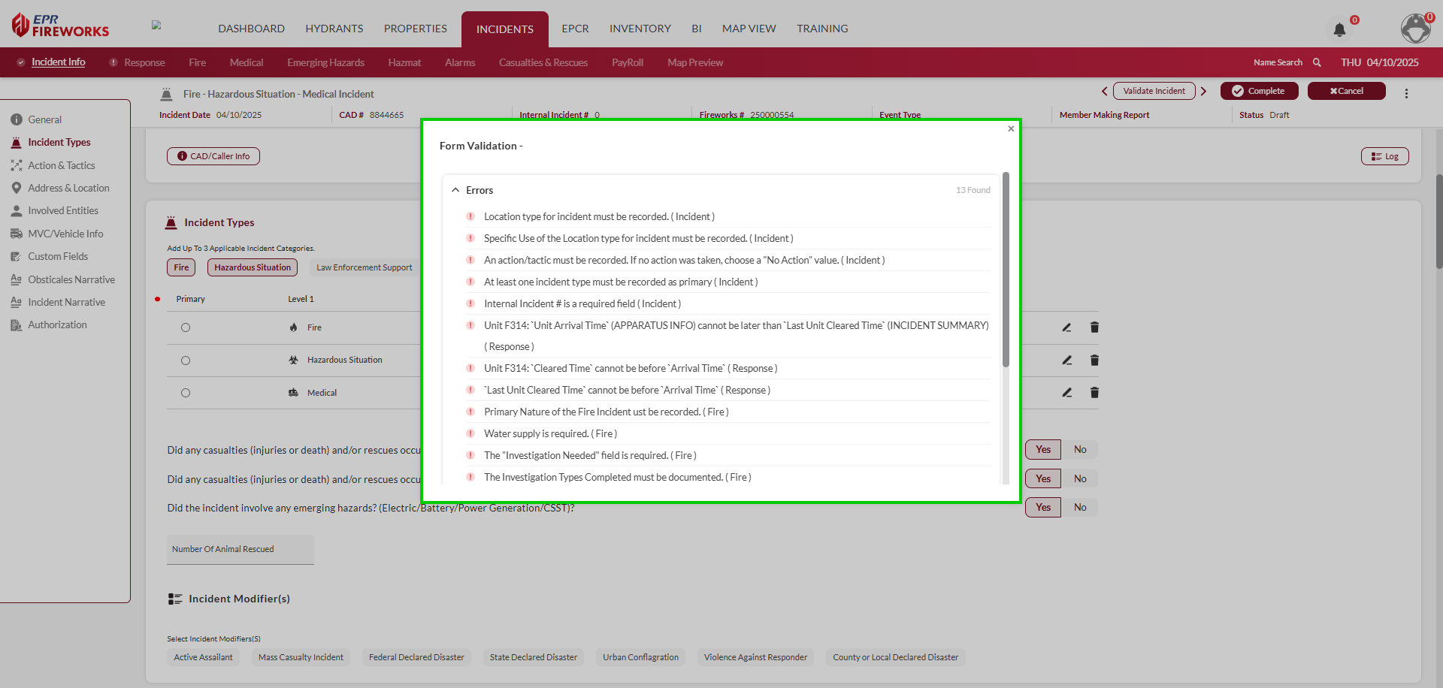Go to previous step arrow beside Validate Incident
Image resolution: width=1443 pixels, height=688 pixels.
(x=1104, y=91)
